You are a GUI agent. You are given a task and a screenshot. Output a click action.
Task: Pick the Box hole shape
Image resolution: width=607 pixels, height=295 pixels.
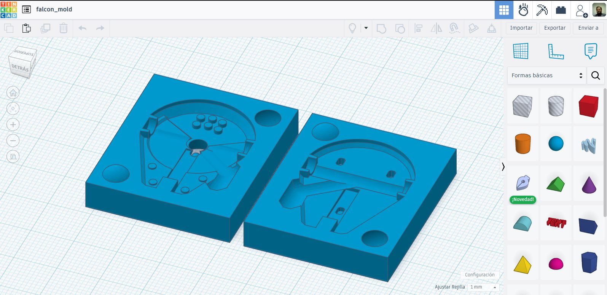pos(523,106)
